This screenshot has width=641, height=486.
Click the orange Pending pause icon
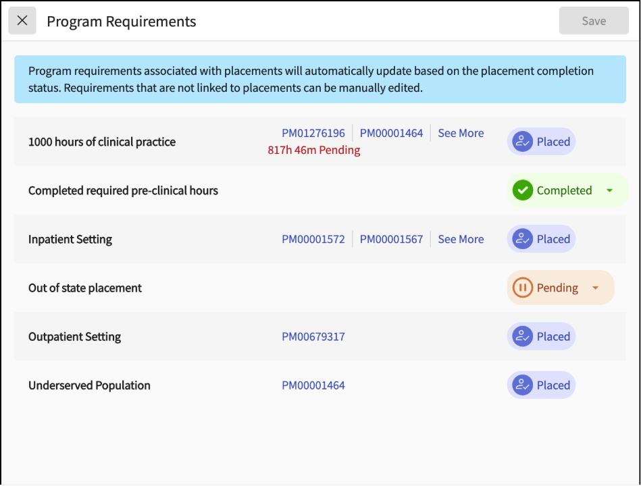click(x=522, y=288)
